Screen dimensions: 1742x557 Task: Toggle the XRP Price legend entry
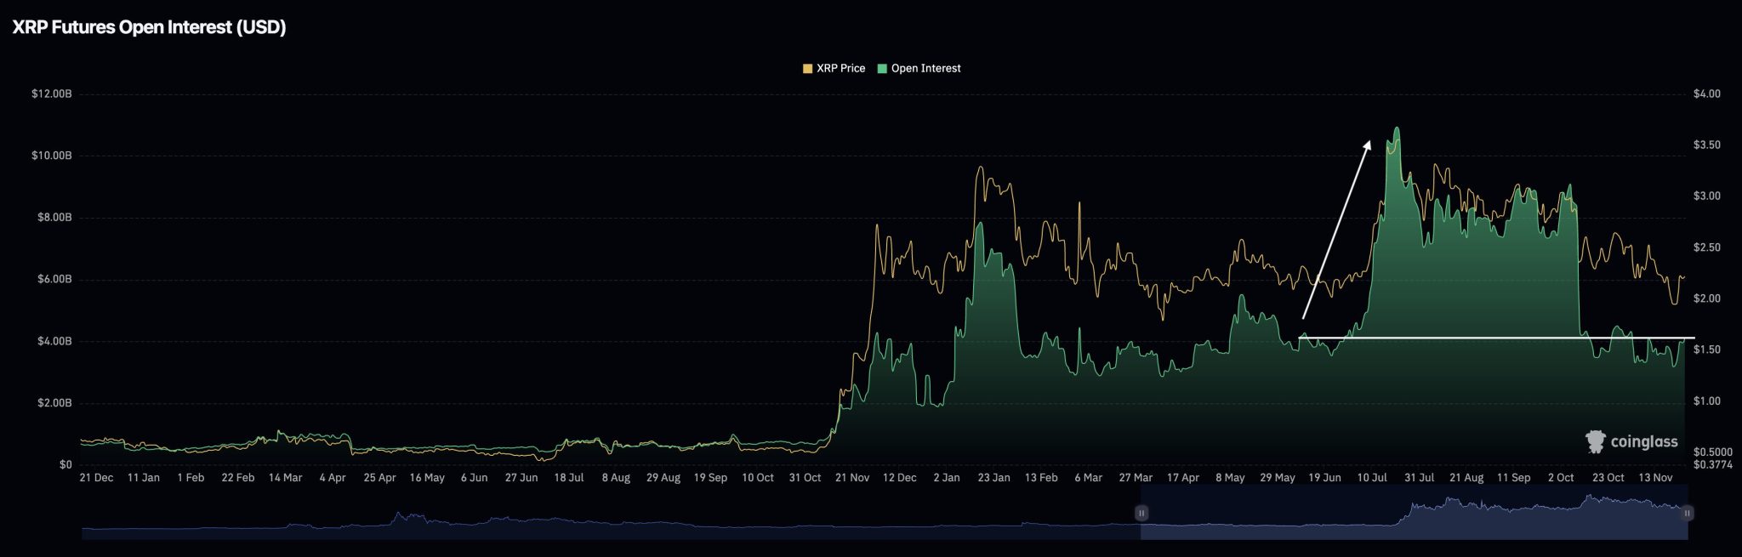tap(834, 68)
